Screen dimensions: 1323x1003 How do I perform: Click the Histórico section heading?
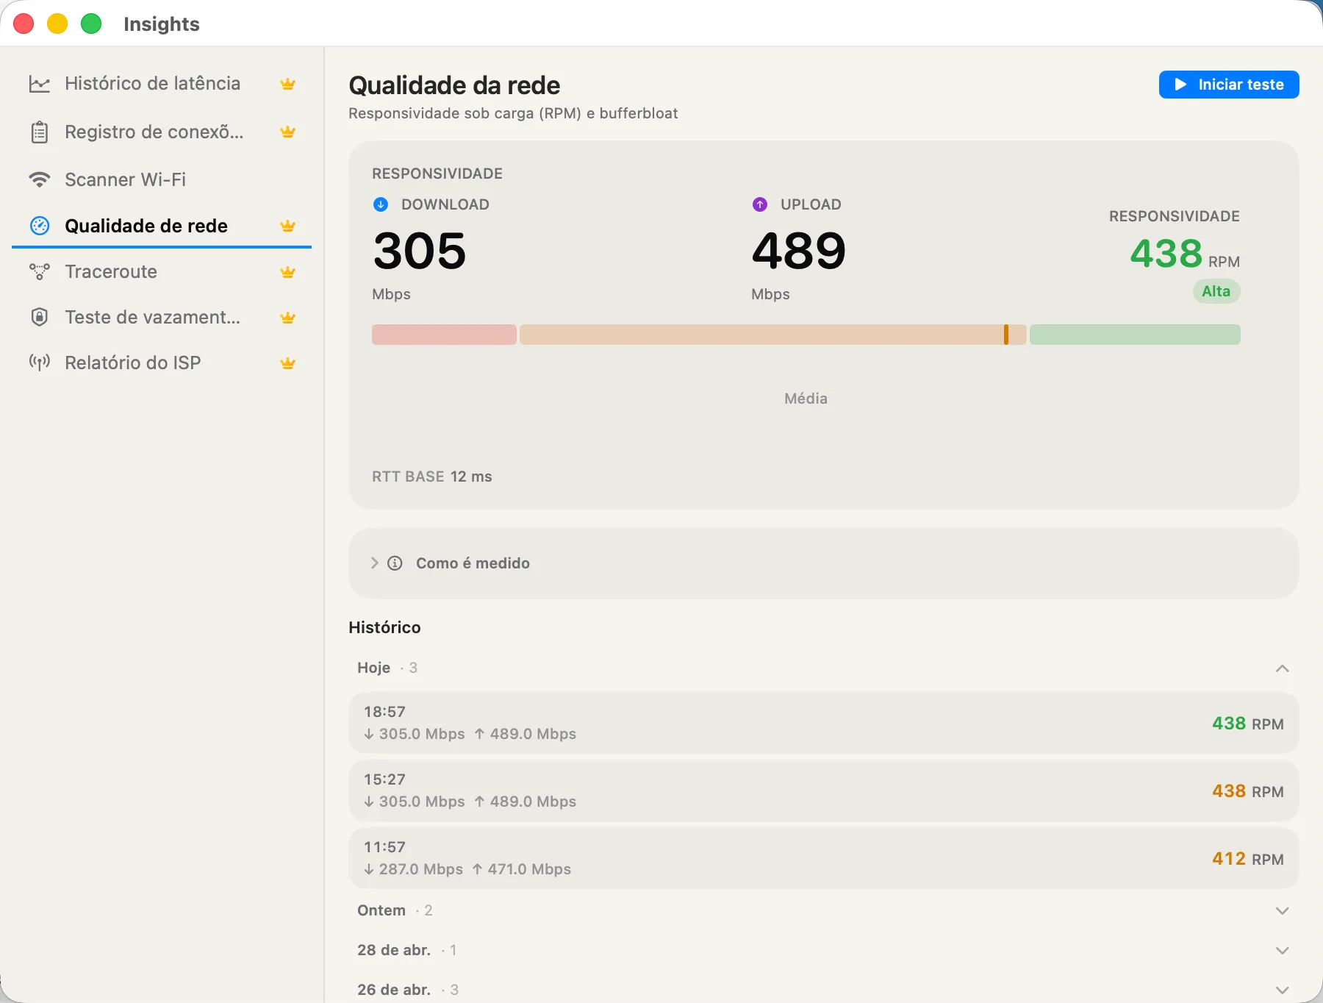pyautogui.click(x=384, y=627)
